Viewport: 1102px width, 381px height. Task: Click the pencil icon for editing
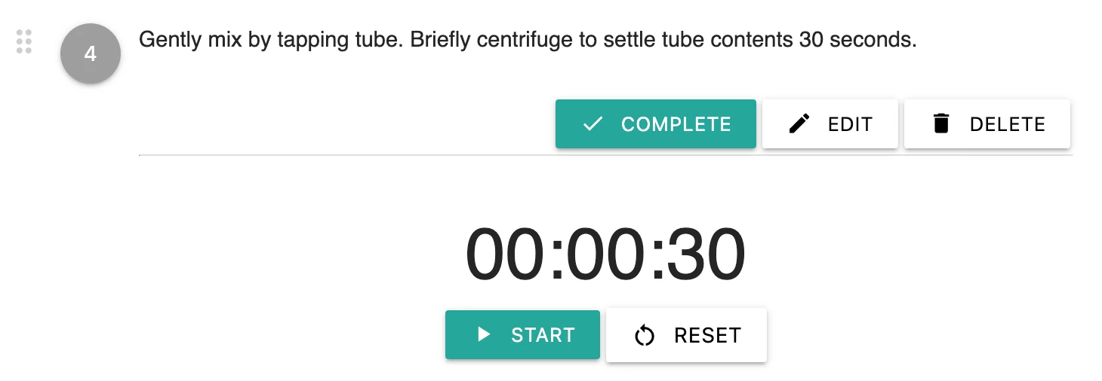[x=799, y=123]
